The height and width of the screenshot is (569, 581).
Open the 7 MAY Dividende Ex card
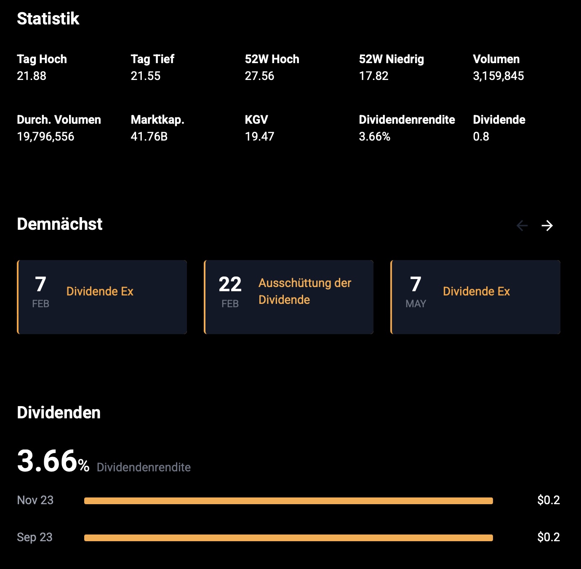(476, 297)
